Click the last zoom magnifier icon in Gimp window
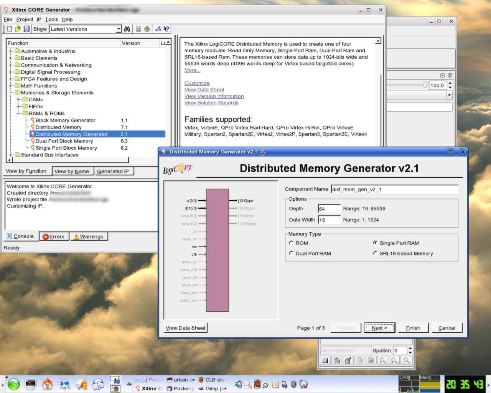 tap(406, 360)
